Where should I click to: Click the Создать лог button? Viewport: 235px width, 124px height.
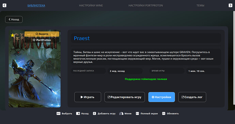[x=192, y=97]
